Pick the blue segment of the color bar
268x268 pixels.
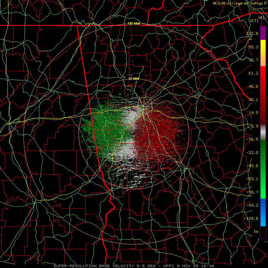coord(263,212)
